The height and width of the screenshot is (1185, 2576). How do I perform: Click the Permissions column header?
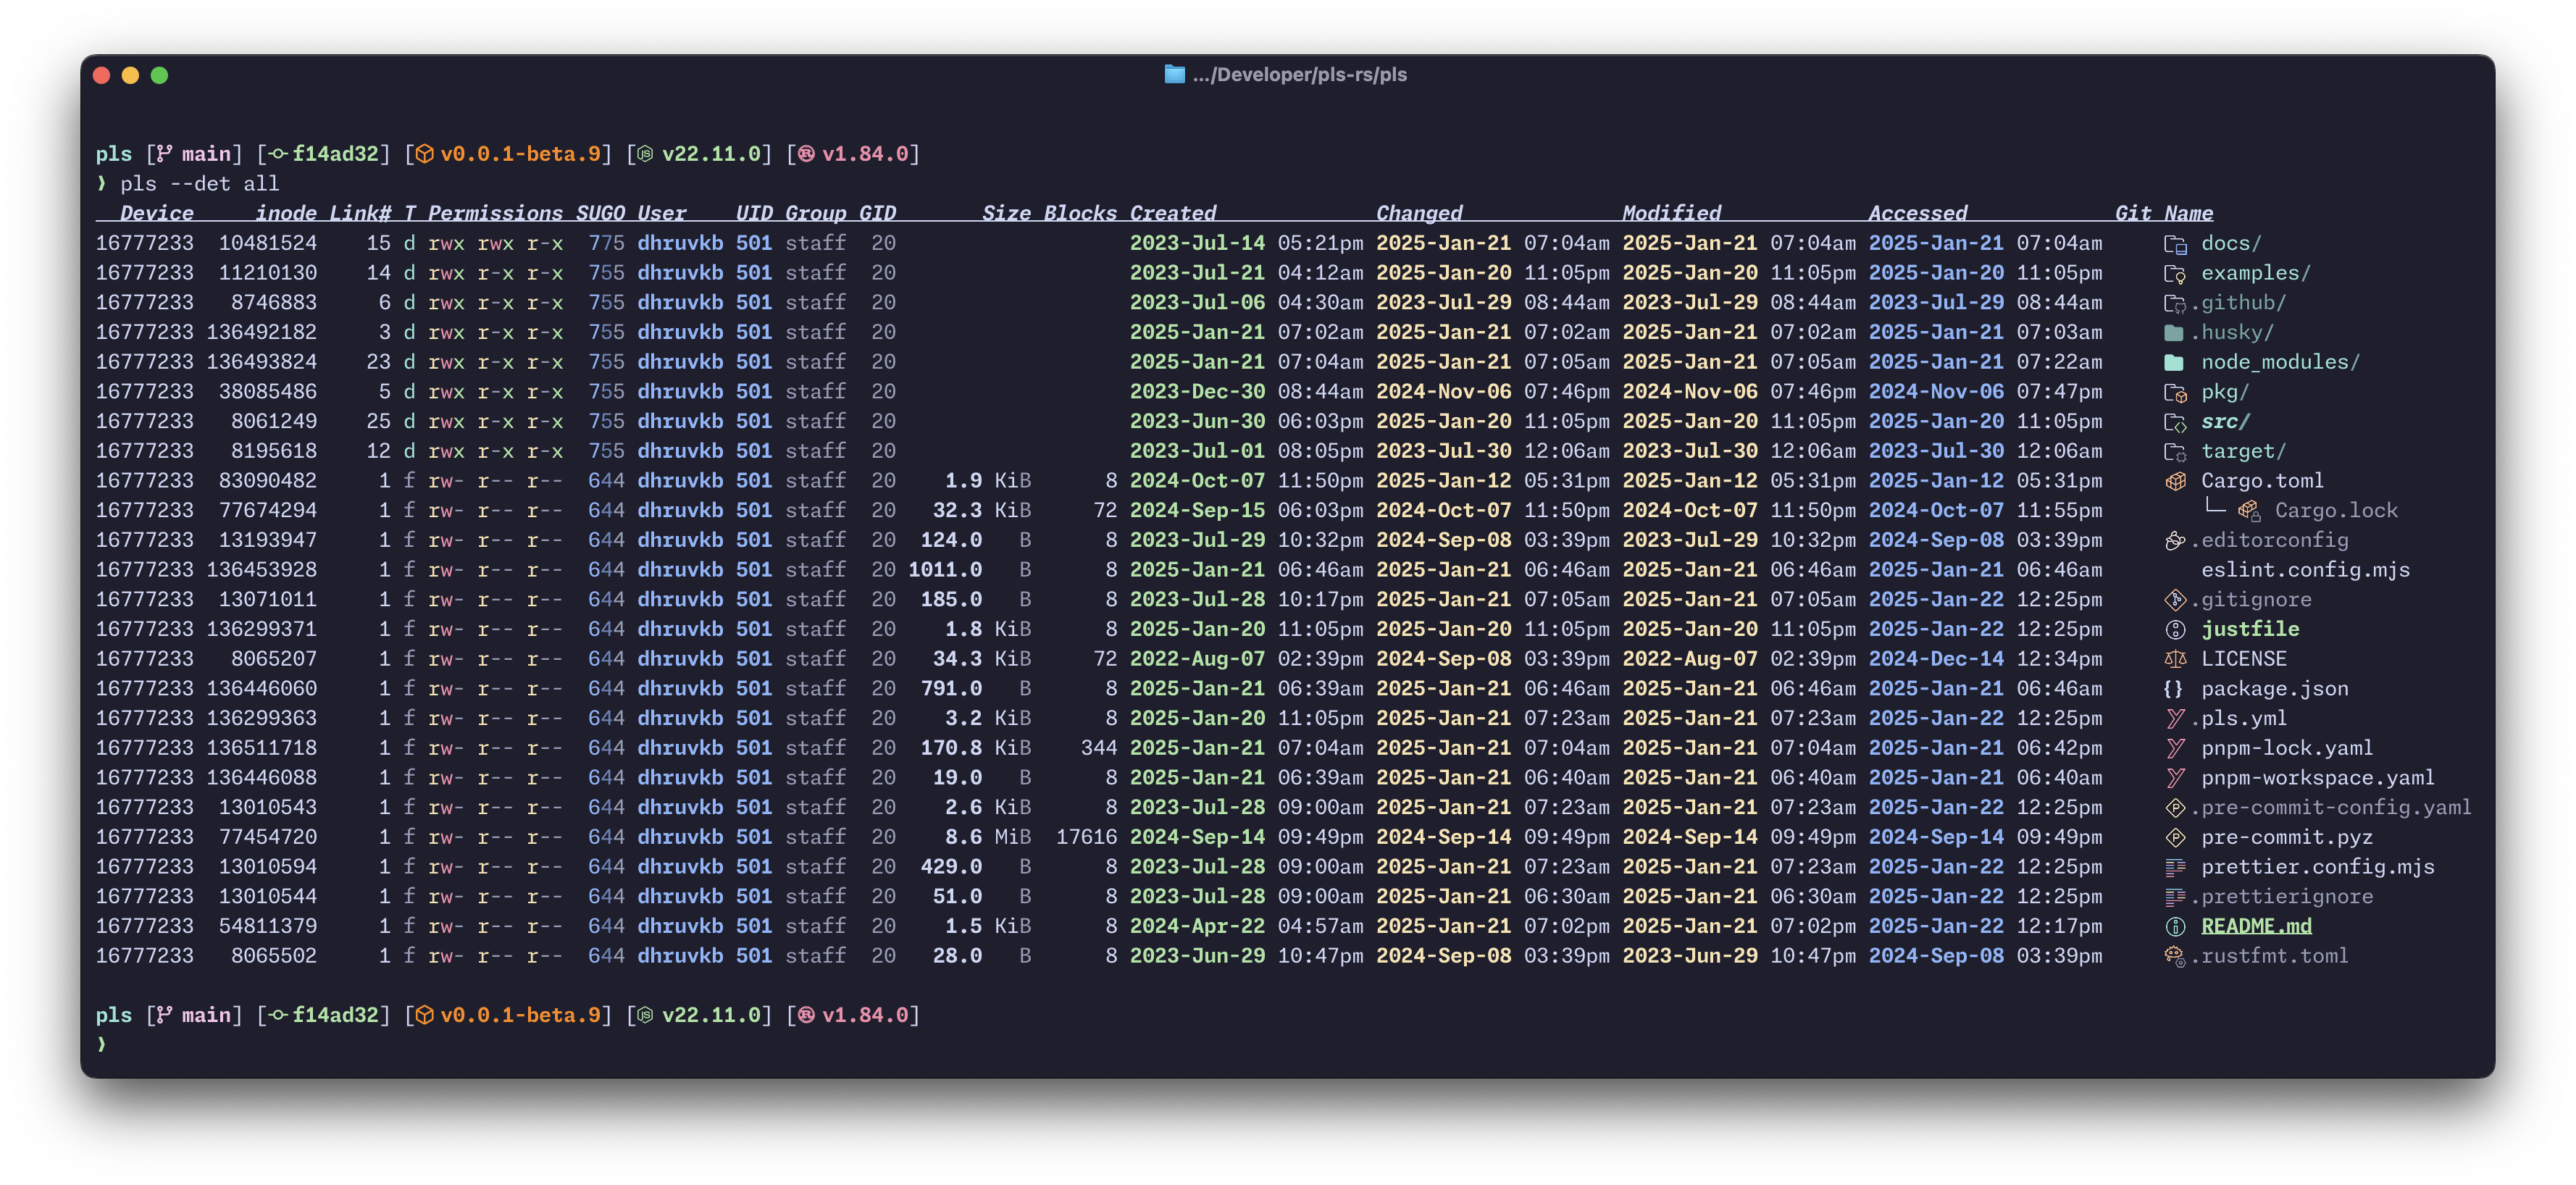click(495, 213)
